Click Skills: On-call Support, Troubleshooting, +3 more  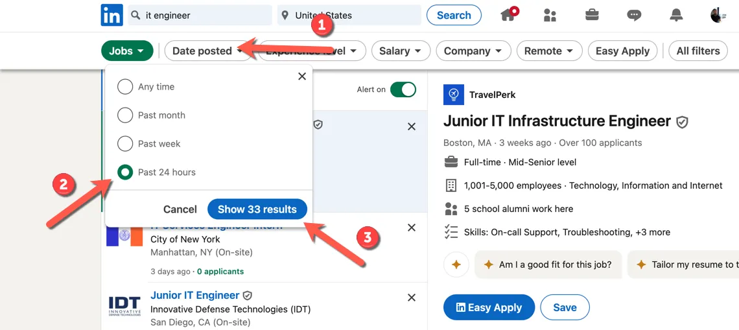tap(567, 232)
